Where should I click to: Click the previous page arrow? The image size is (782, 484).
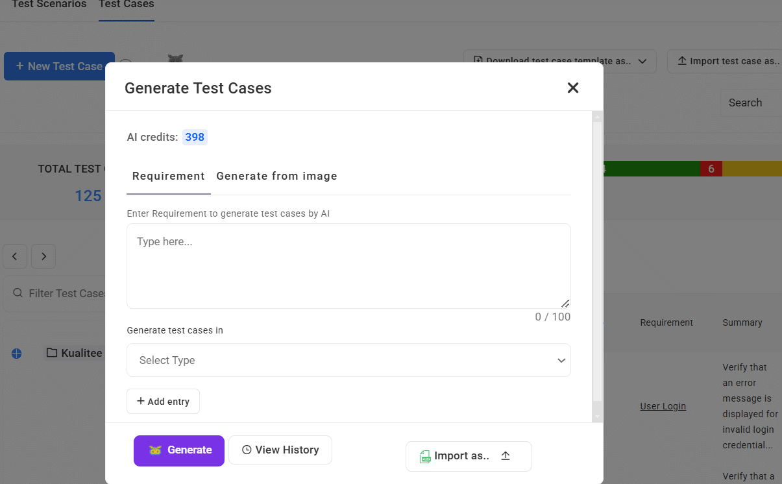(x=15, y=256)
